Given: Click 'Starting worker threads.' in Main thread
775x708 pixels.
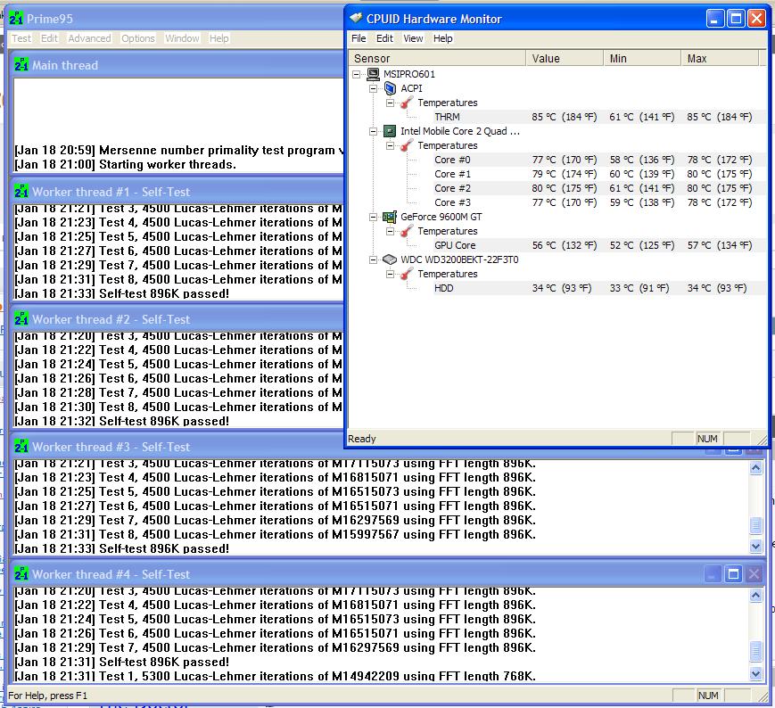Looking at the screenshot, I should tap(167, 165).
